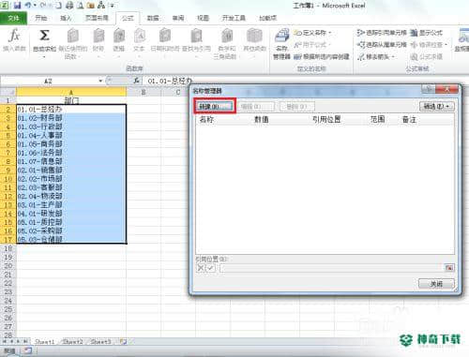This screenshot has width=469, height=357.
Task: Open the File tab
Action: pyautogui.click(x=13, y=18)
